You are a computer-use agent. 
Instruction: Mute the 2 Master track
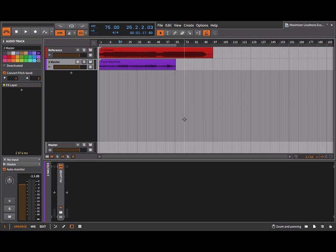90,62
